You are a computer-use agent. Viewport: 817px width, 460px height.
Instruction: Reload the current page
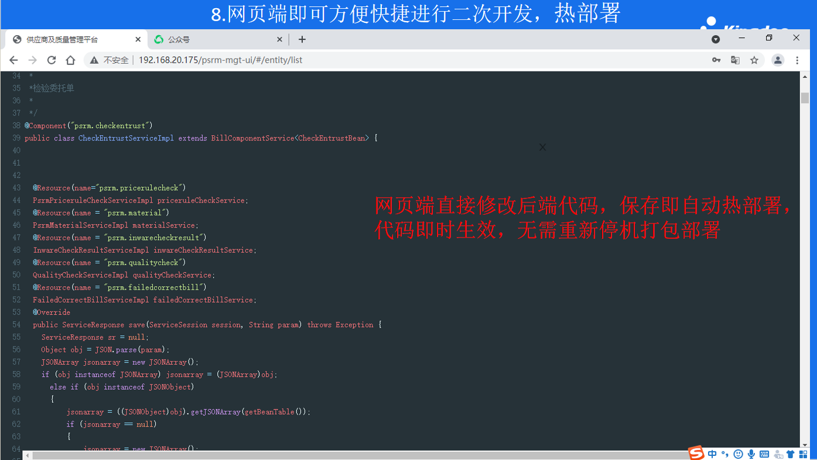52,60
